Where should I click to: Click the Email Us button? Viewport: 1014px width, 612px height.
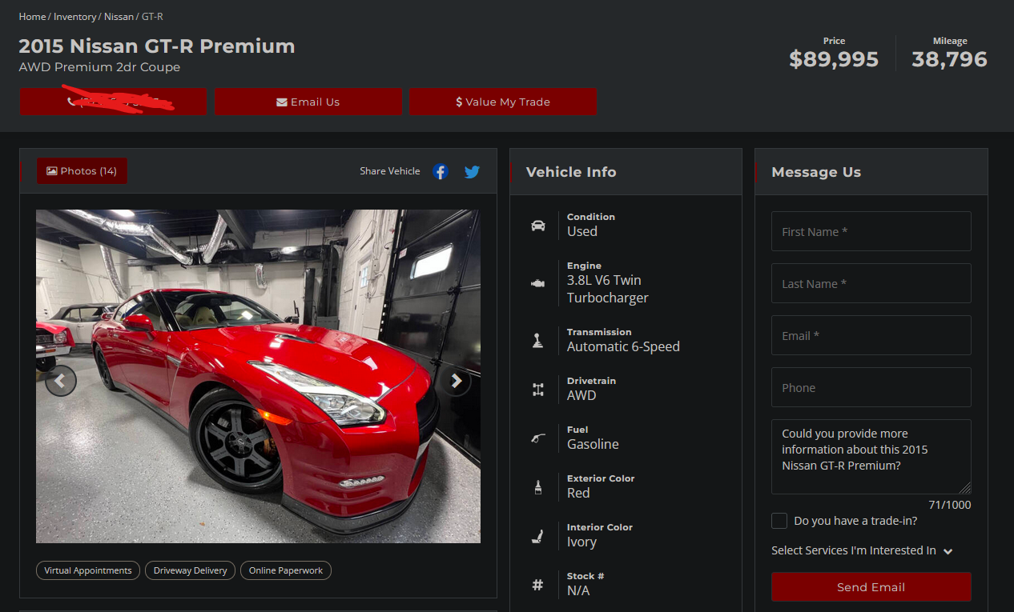pos(308,102)
